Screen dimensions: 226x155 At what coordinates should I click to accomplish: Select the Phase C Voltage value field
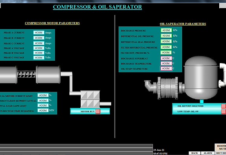pos(39,58)
